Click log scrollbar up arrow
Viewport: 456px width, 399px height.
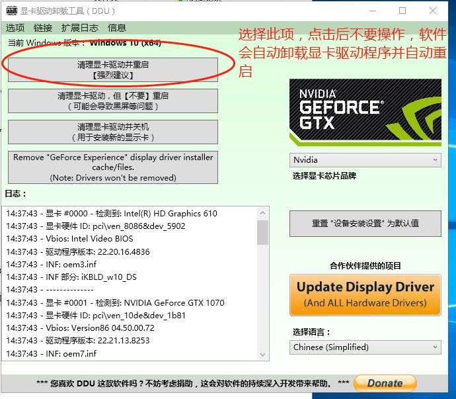[x=262, y=213]
